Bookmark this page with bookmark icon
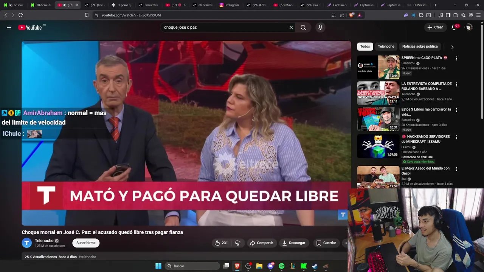This screenshot has width=484, height=272. pos(87,15)
